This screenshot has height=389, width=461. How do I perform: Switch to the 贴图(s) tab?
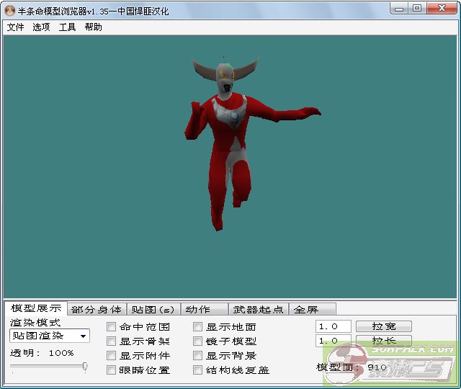pos(153,310)
